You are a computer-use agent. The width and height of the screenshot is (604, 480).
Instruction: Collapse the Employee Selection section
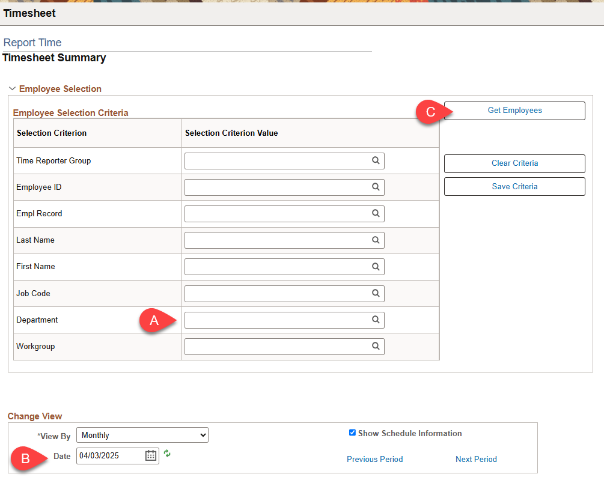12,88
